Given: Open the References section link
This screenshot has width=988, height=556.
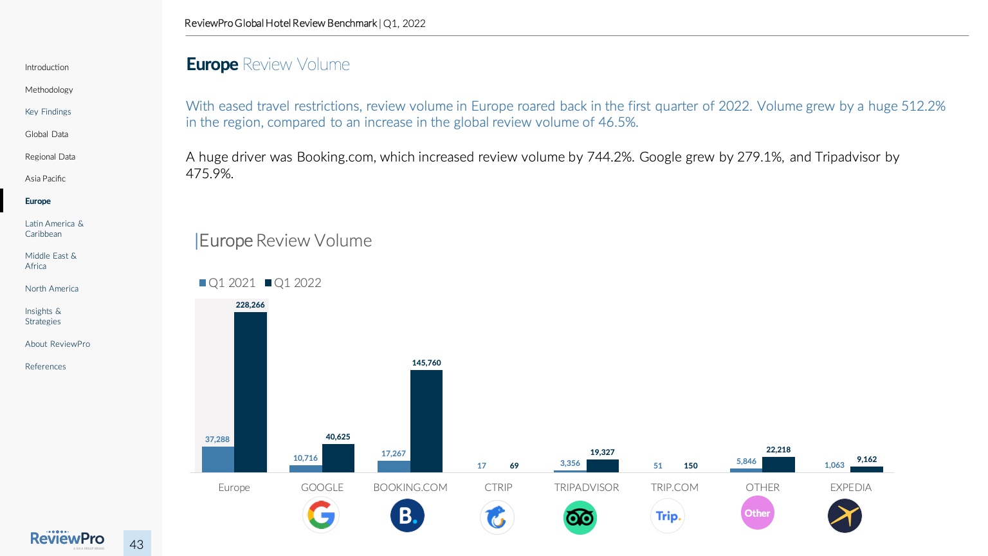Looking at the screenshot, I should click(46, 367).
